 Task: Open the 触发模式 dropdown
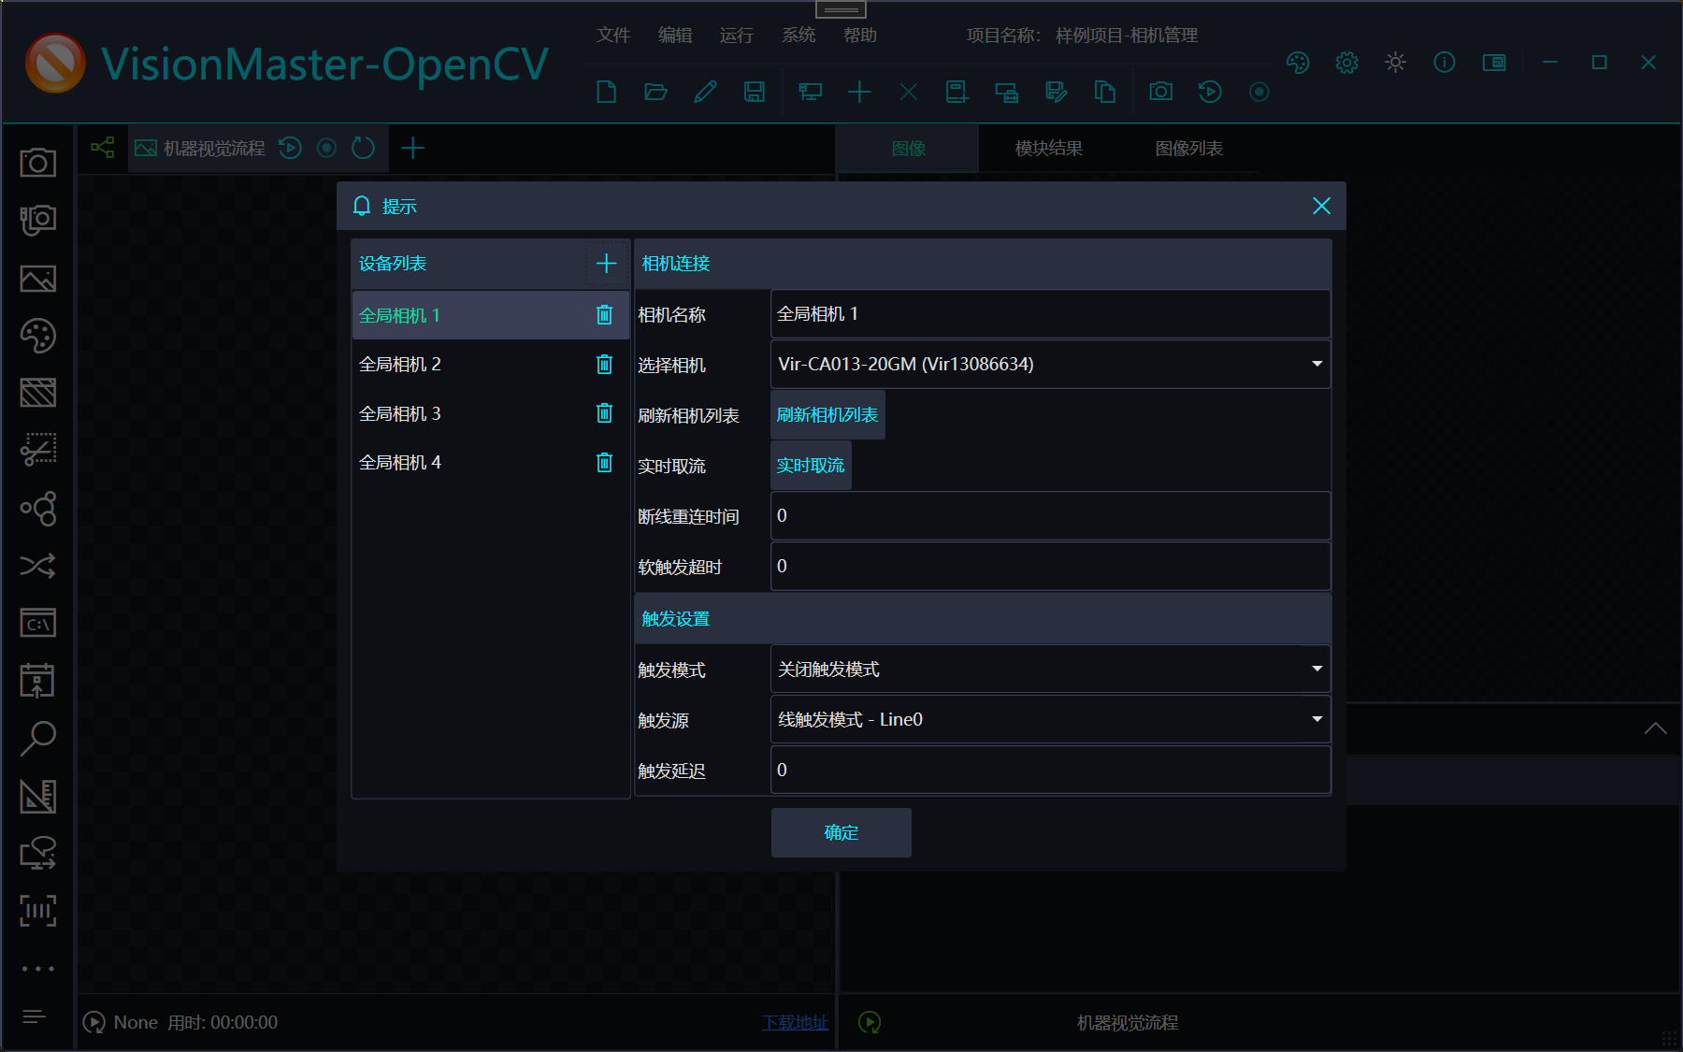click(x=1050, y=669)
